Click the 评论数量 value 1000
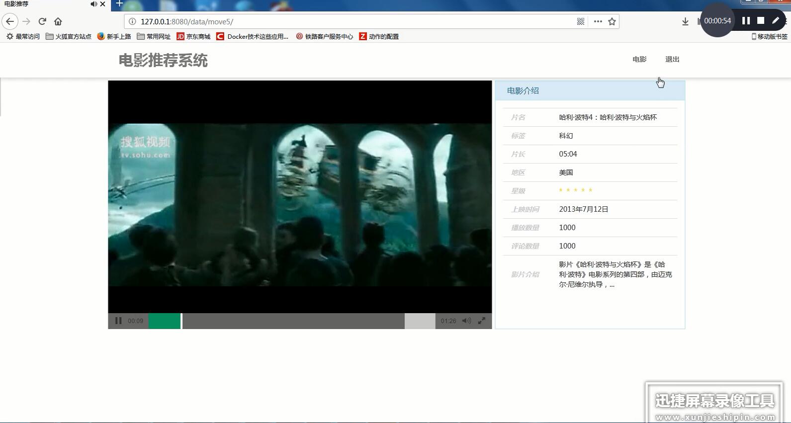The width and height of the screenshot is (791, 423). [567, 246]
